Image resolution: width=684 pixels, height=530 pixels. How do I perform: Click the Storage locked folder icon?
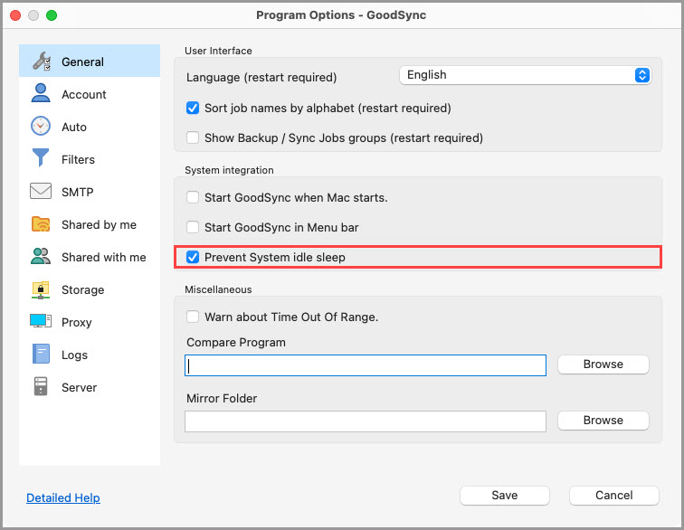coord(41,289)
